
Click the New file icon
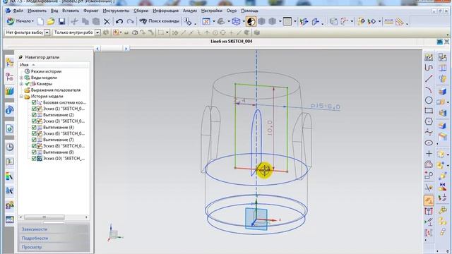(40, 21)
